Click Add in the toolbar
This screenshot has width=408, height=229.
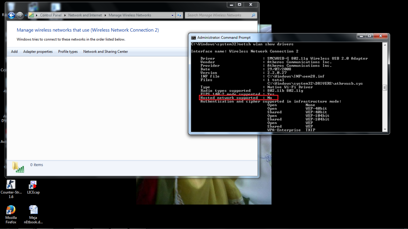[14, 52]
